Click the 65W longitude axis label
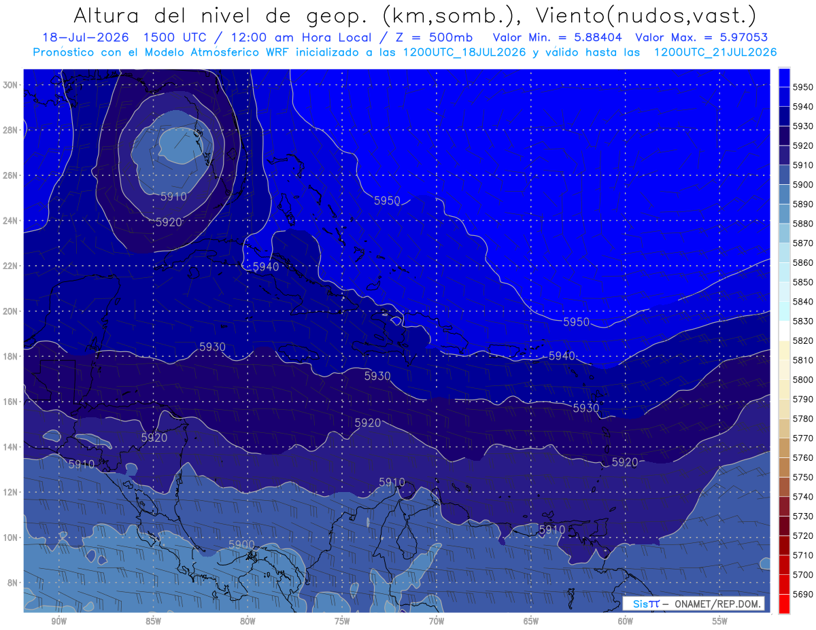 [531, 621]
